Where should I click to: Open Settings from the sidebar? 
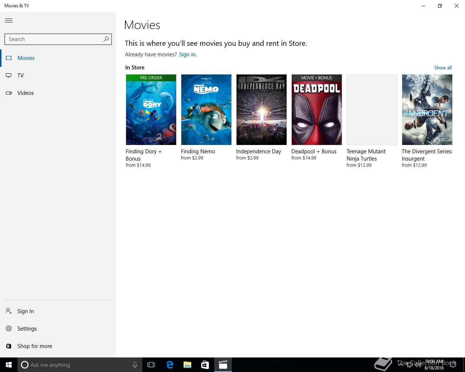tap(58, 329)
